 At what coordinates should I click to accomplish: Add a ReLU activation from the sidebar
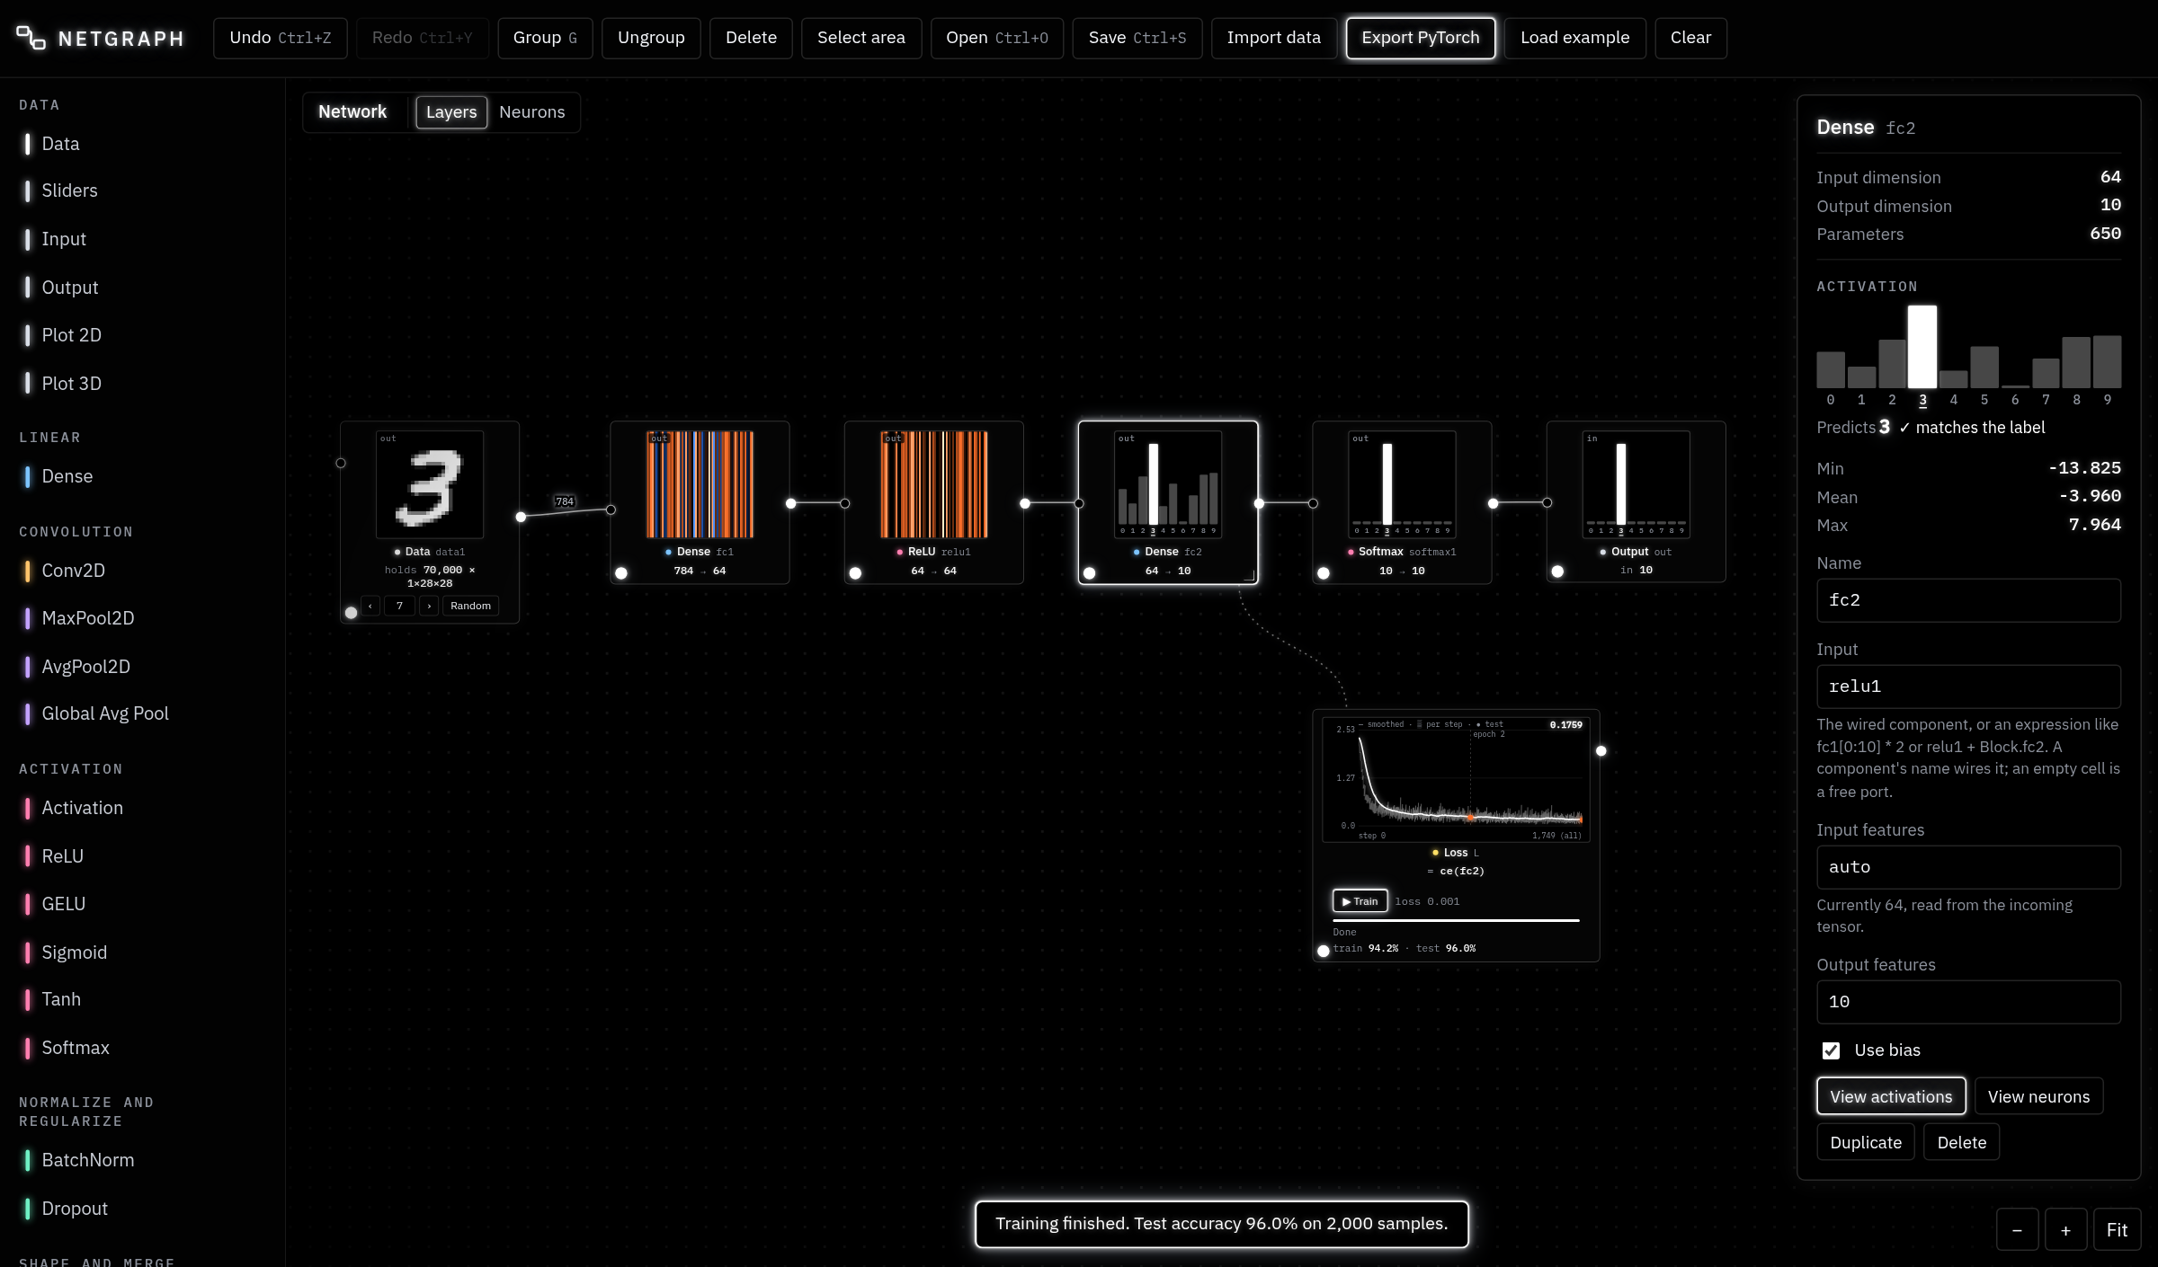62,856
